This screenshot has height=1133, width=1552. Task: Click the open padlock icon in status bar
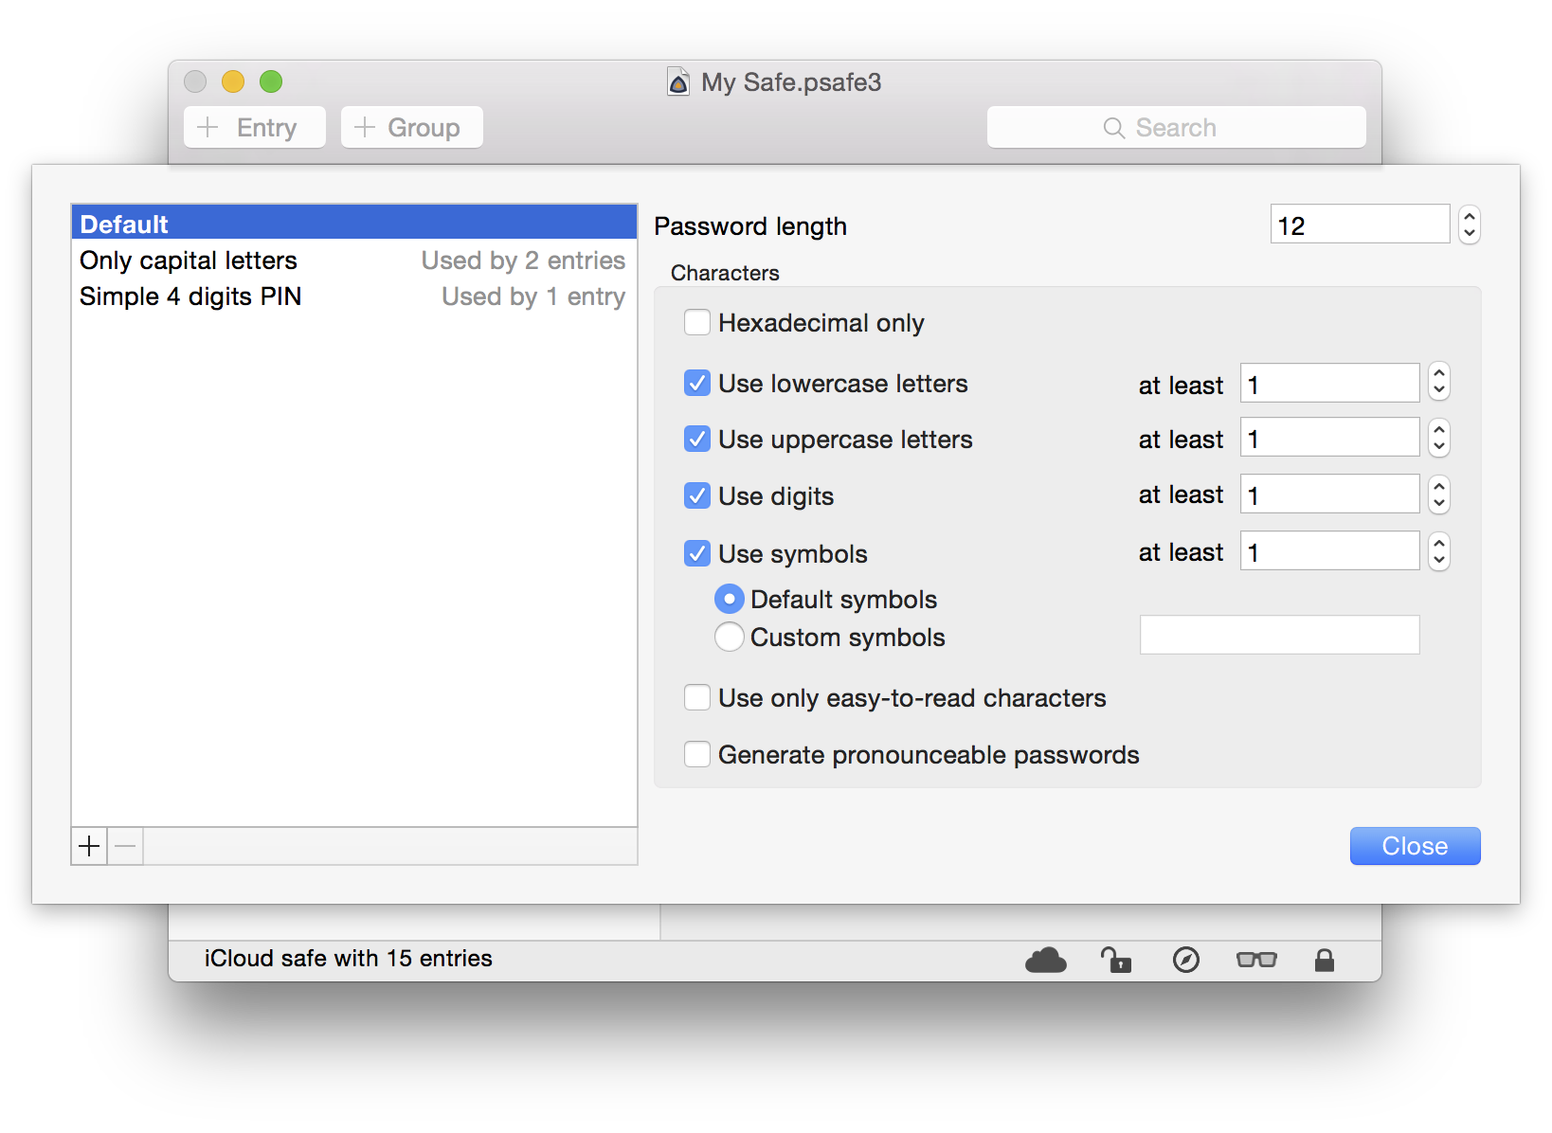(x=1116, y=961)
